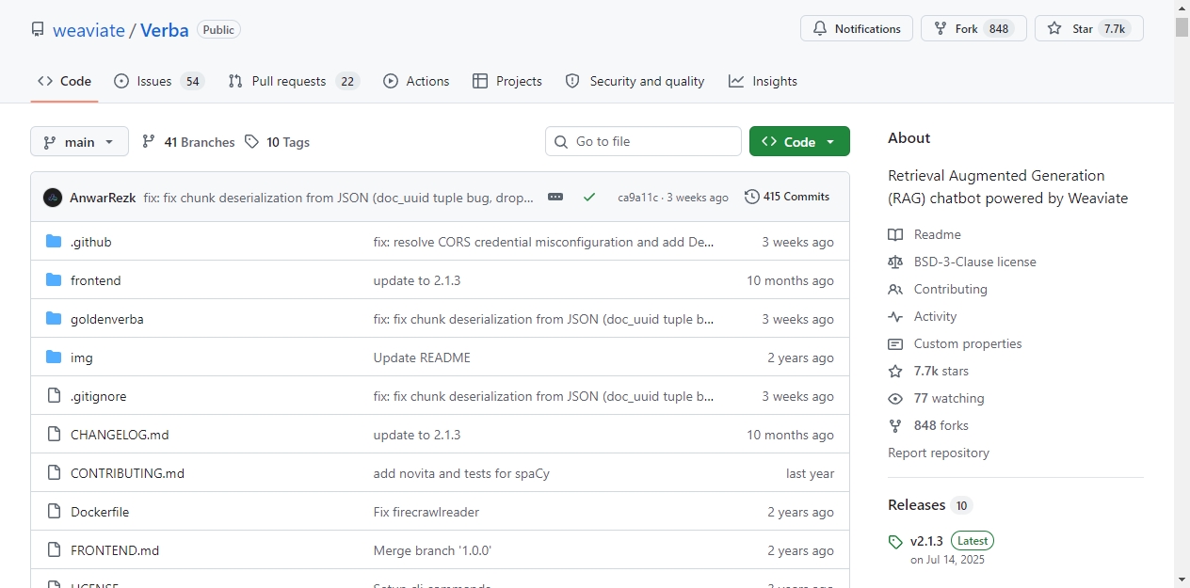Open CONTRIBUTING.md file
The height and width of the screenshot is (588, 1190).
point(127,473)
